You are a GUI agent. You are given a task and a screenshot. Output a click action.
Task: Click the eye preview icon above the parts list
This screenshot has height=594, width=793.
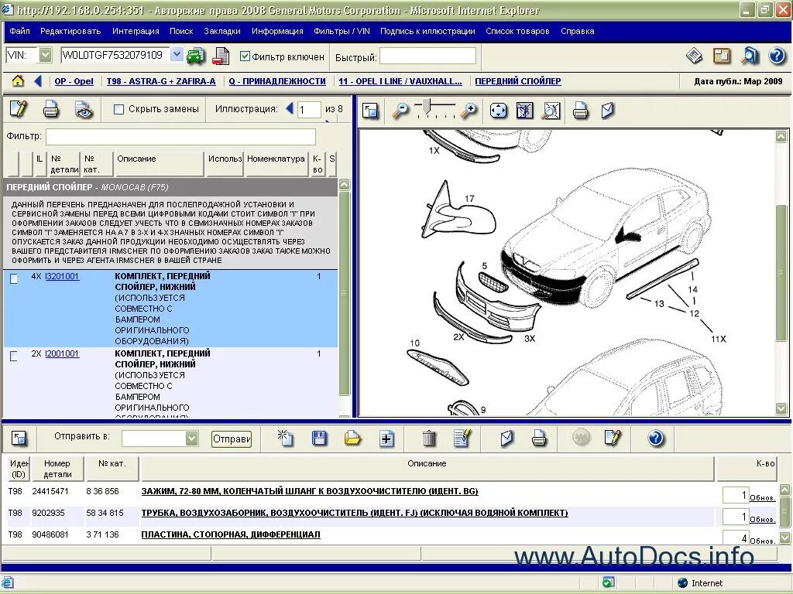[84, 109]
